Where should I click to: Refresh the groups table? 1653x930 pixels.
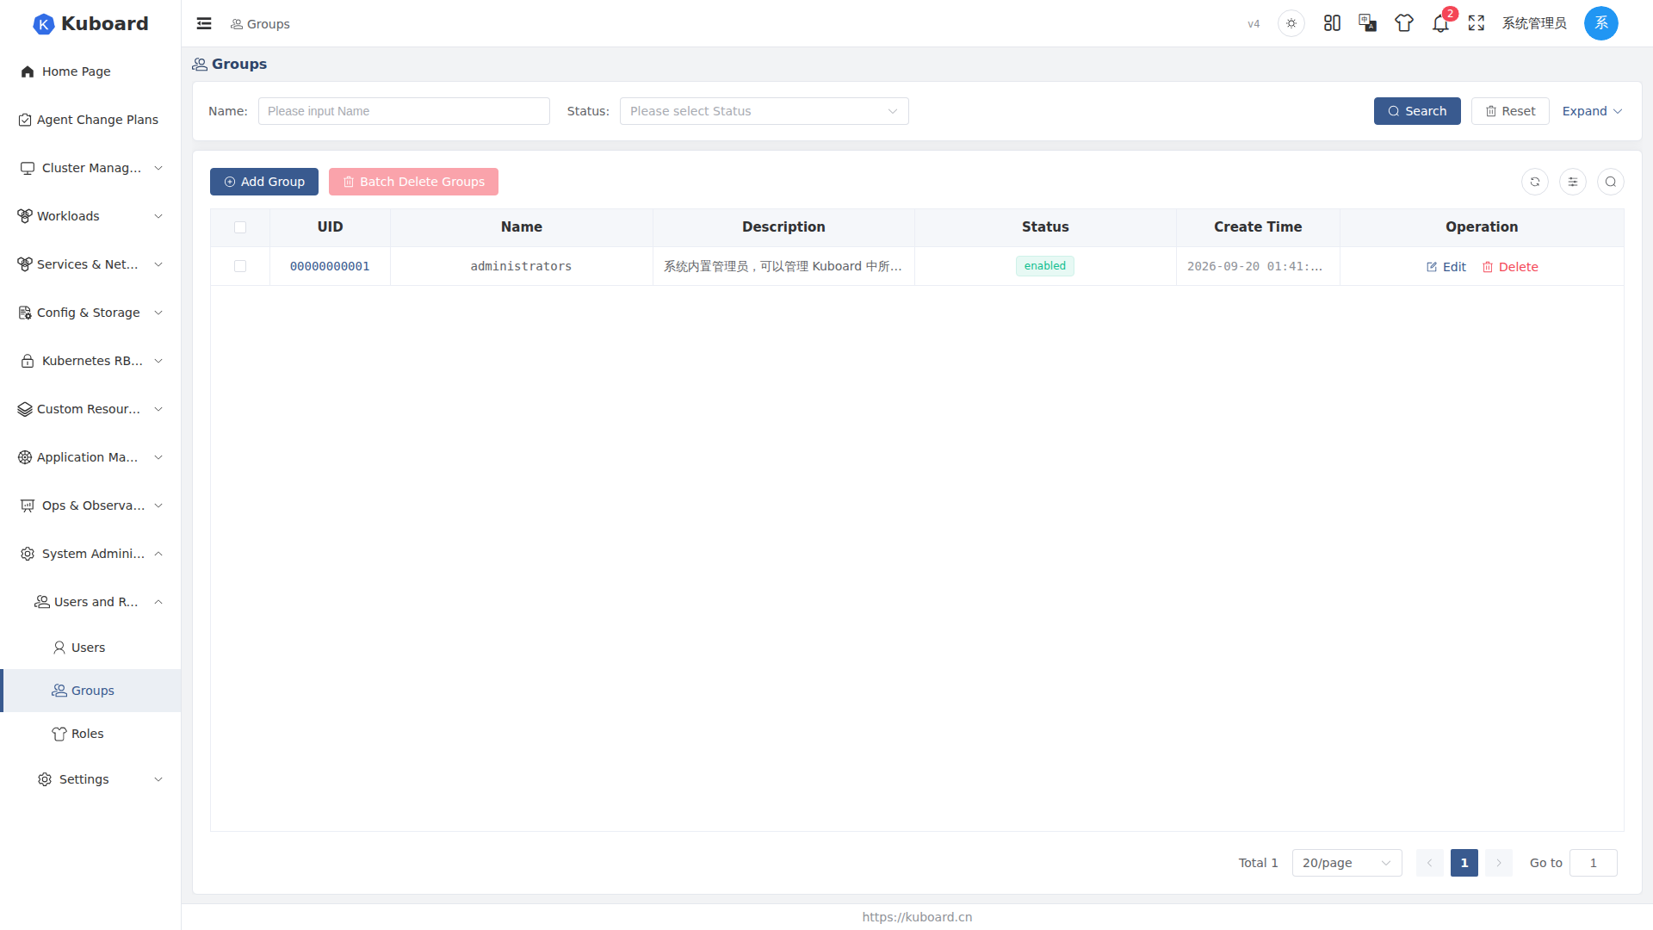1535,182
